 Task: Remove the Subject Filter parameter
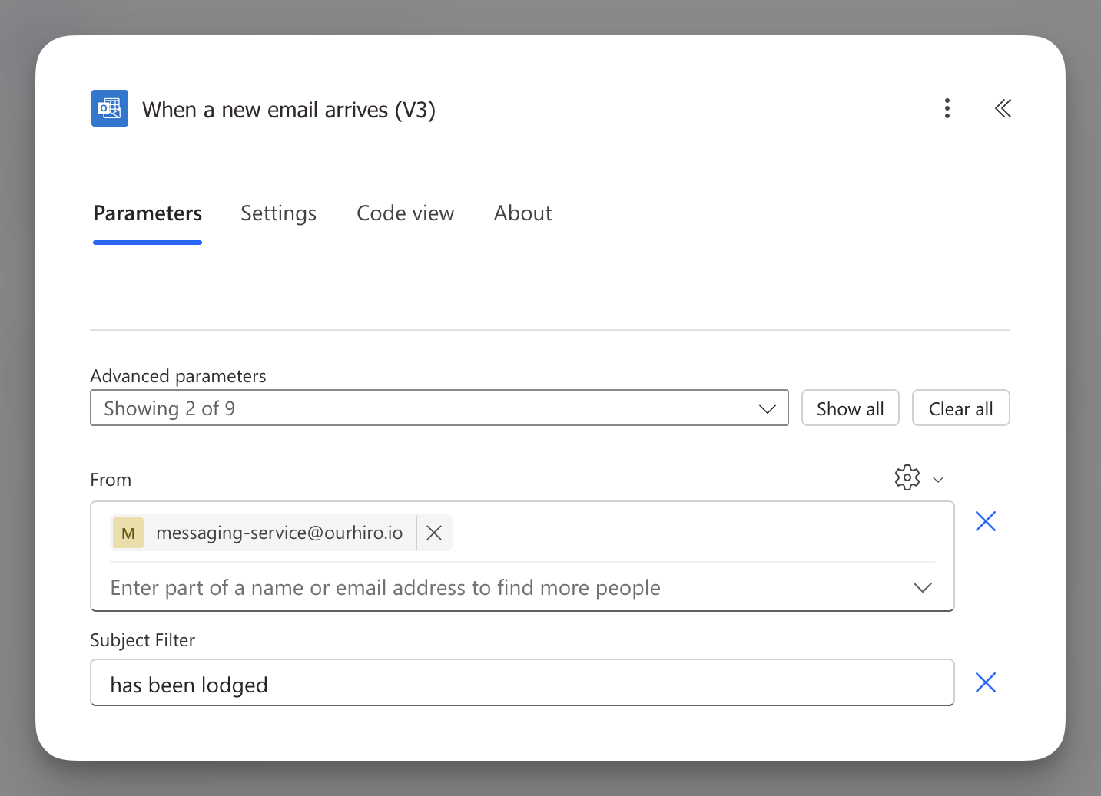tap(985, 682)
